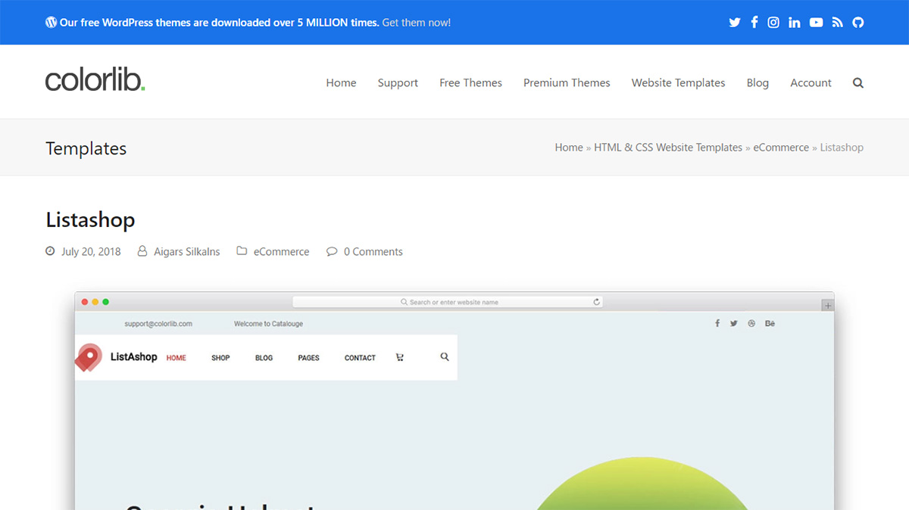Open Colorlib Twitter profile icon
The height and width of the screenshot is (510, 909).
(x=734, y=23)
